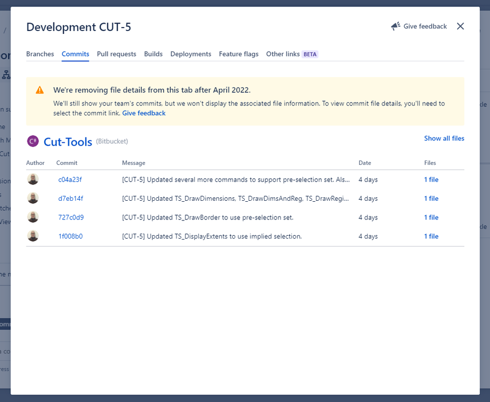Click the date for commit c04a23f

pos(368,180)
